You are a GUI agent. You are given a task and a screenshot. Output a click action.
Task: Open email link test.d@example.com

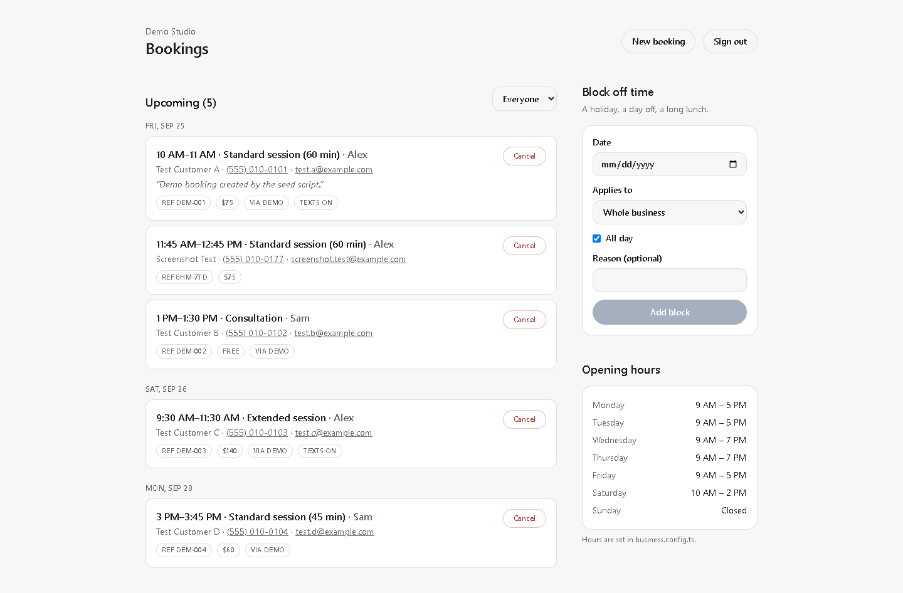(335, 532)
